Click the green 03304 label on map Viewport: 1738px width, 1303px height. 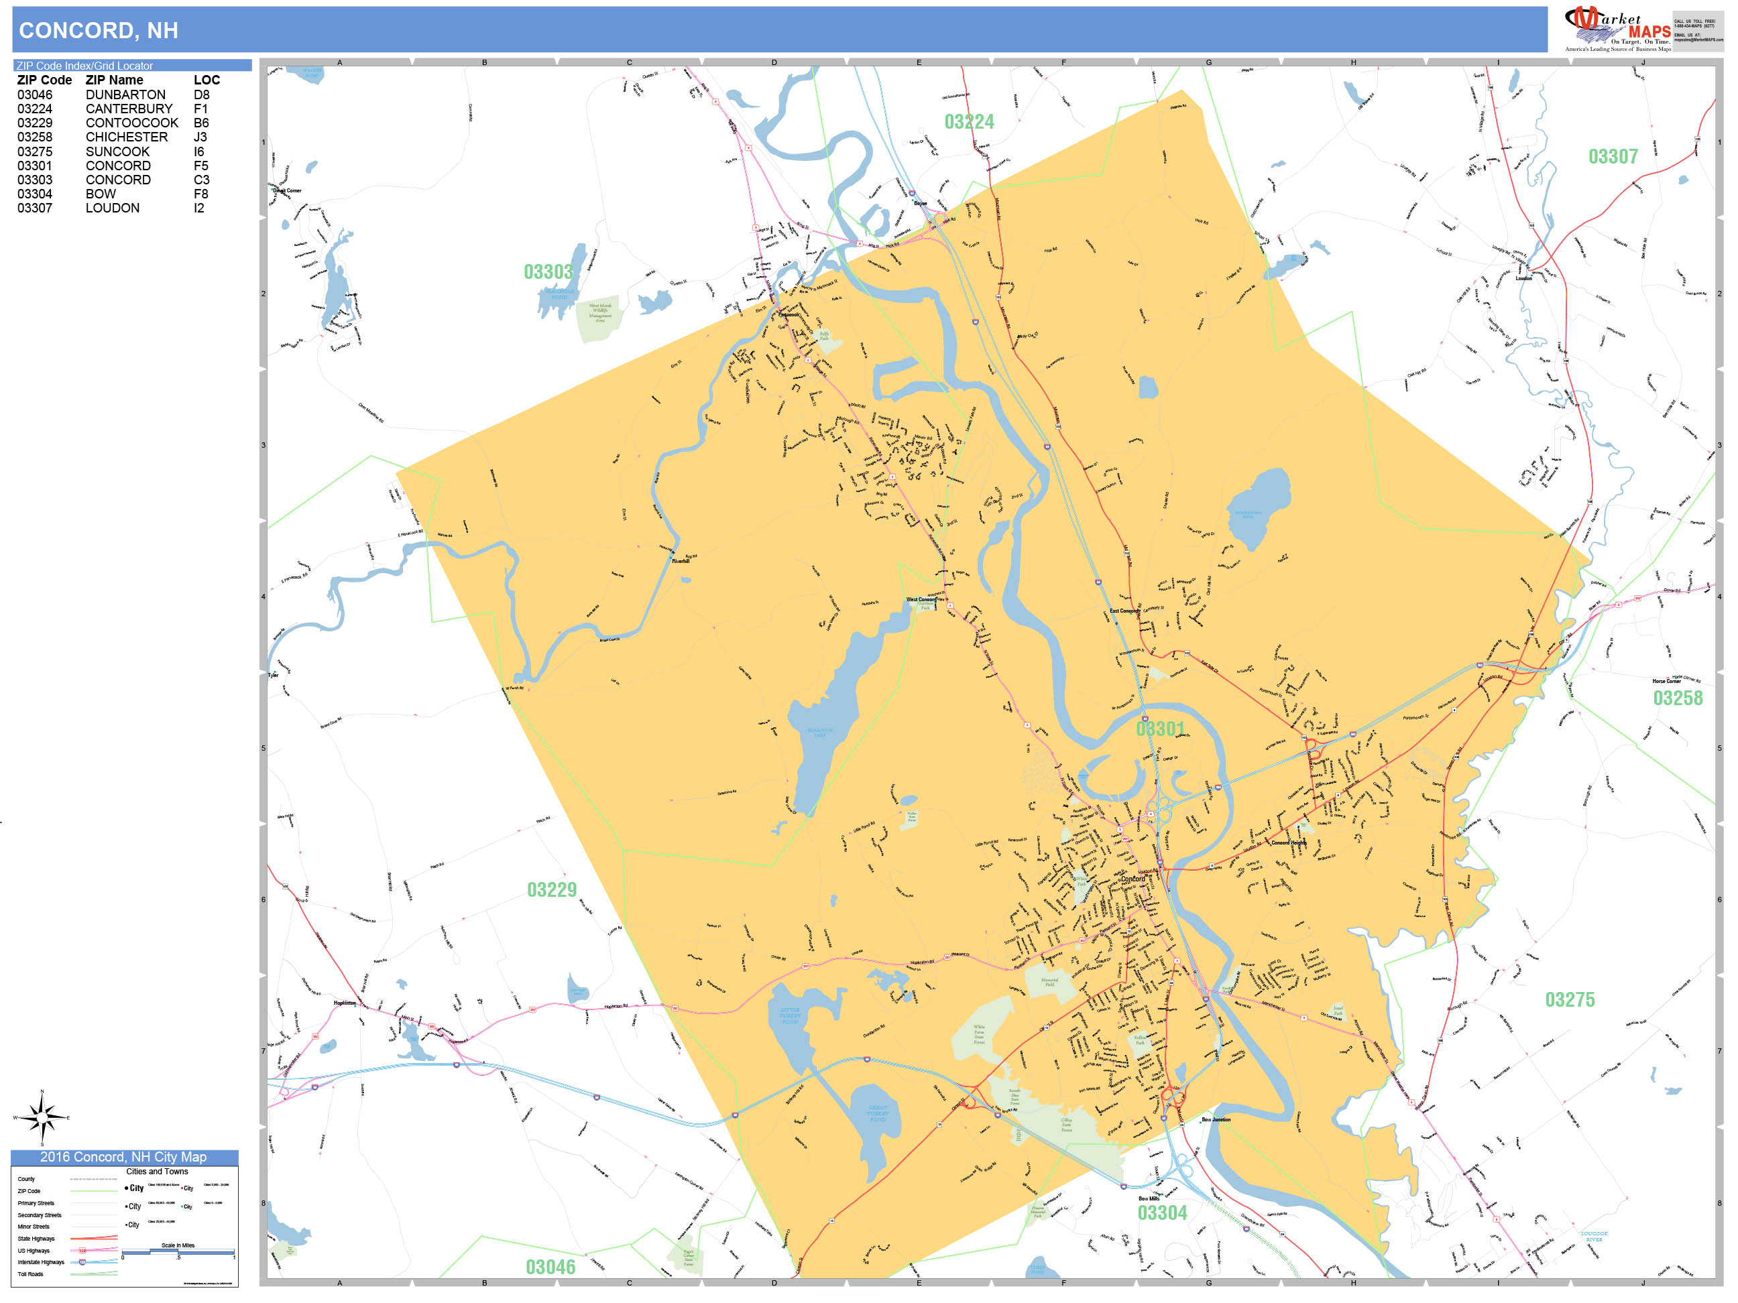point(1162,1213)
